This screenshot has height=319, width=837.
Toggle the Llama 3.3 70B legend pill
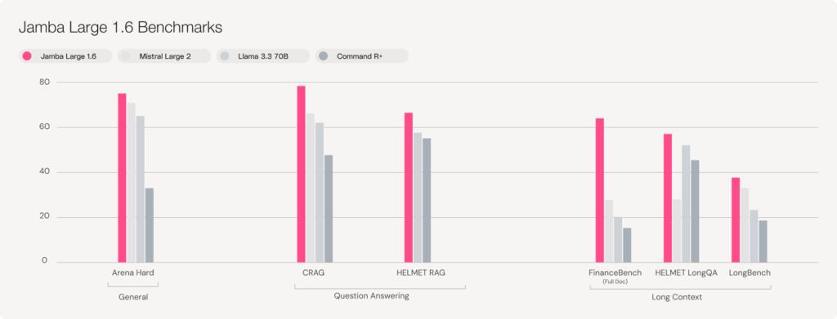point(263,56)
